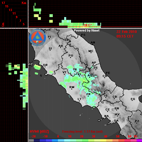The image size is (142, 142).
Task: Click the time '09:15 CET'
Action: [x=125, y=36]
